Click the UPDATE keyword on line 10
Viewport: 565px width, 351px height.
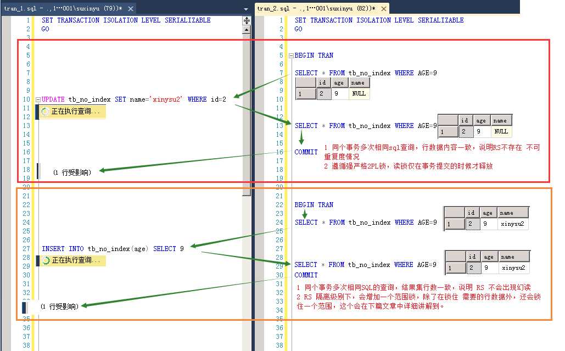point(53,99)
